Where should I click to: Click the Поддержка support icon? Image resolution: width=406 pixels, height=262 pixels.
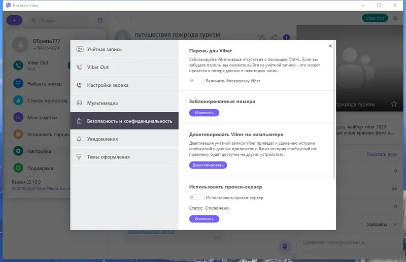(18, 168)
